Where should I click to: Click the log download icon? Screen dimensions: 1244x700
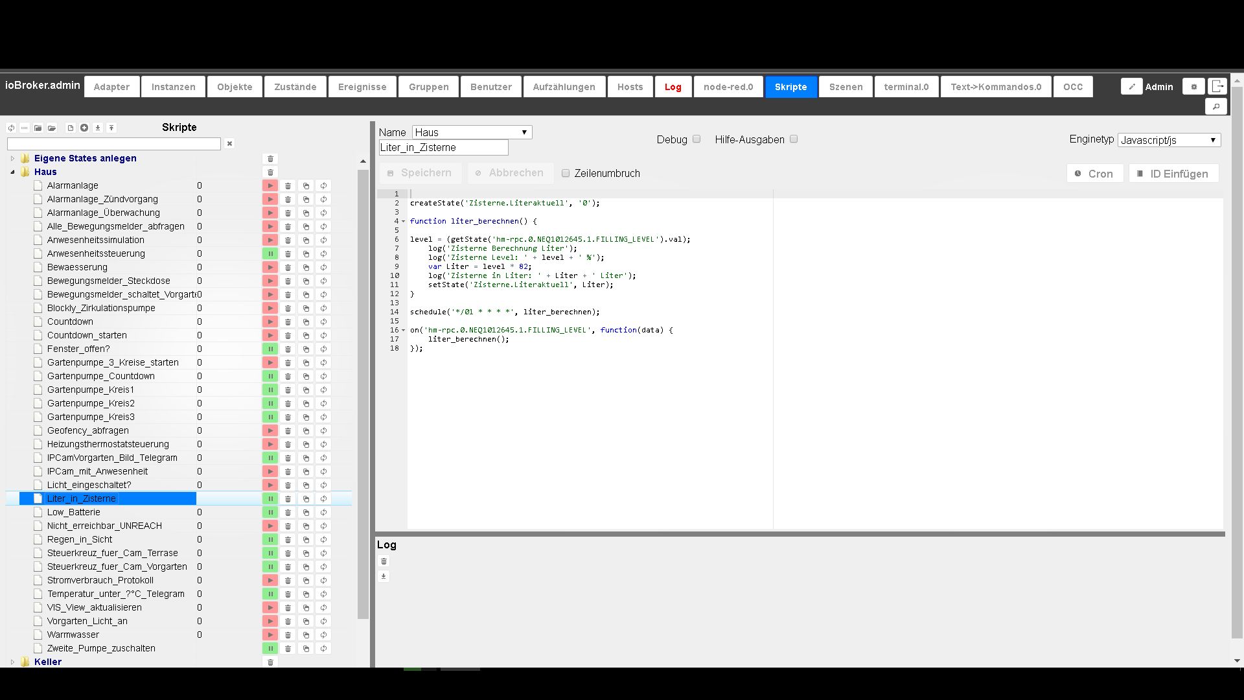[384, 577]
